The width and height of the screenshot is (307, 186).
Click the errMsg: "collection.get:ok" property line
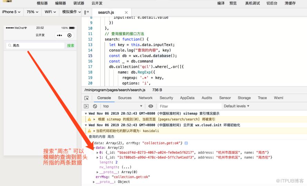pos(123,177)
